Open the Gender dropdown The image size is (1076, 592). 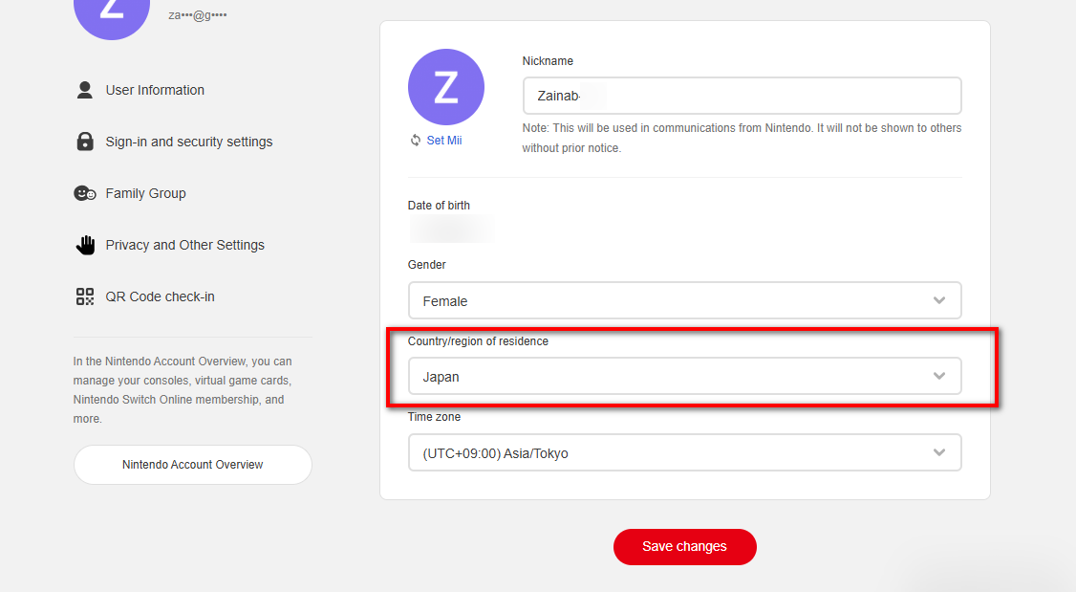(x=684, y=300)
